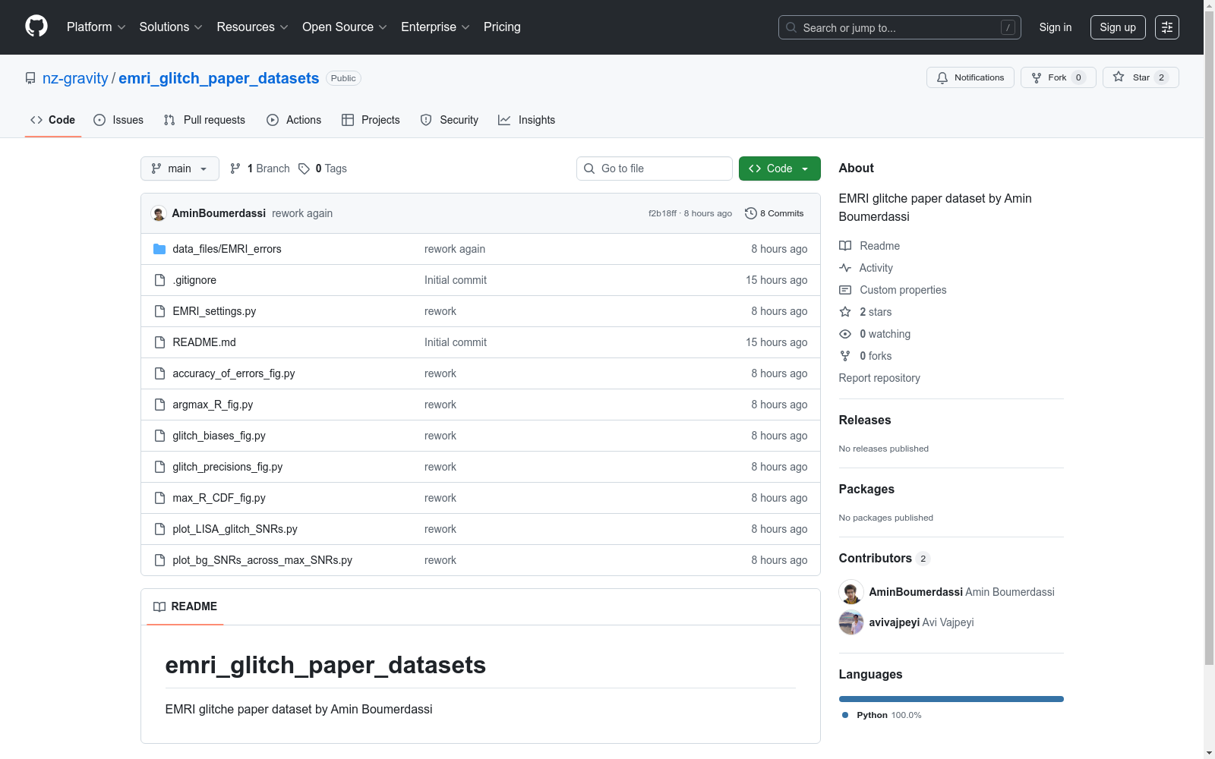
Task: Open the nz-gravity organization link
Action: click(75, 78)
